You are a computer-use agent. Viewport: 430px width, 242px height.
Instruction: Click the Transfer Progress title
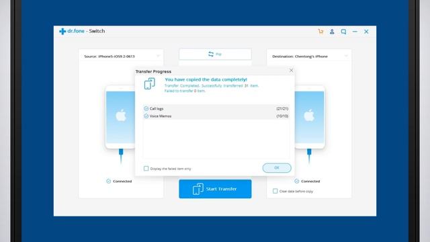153,71
